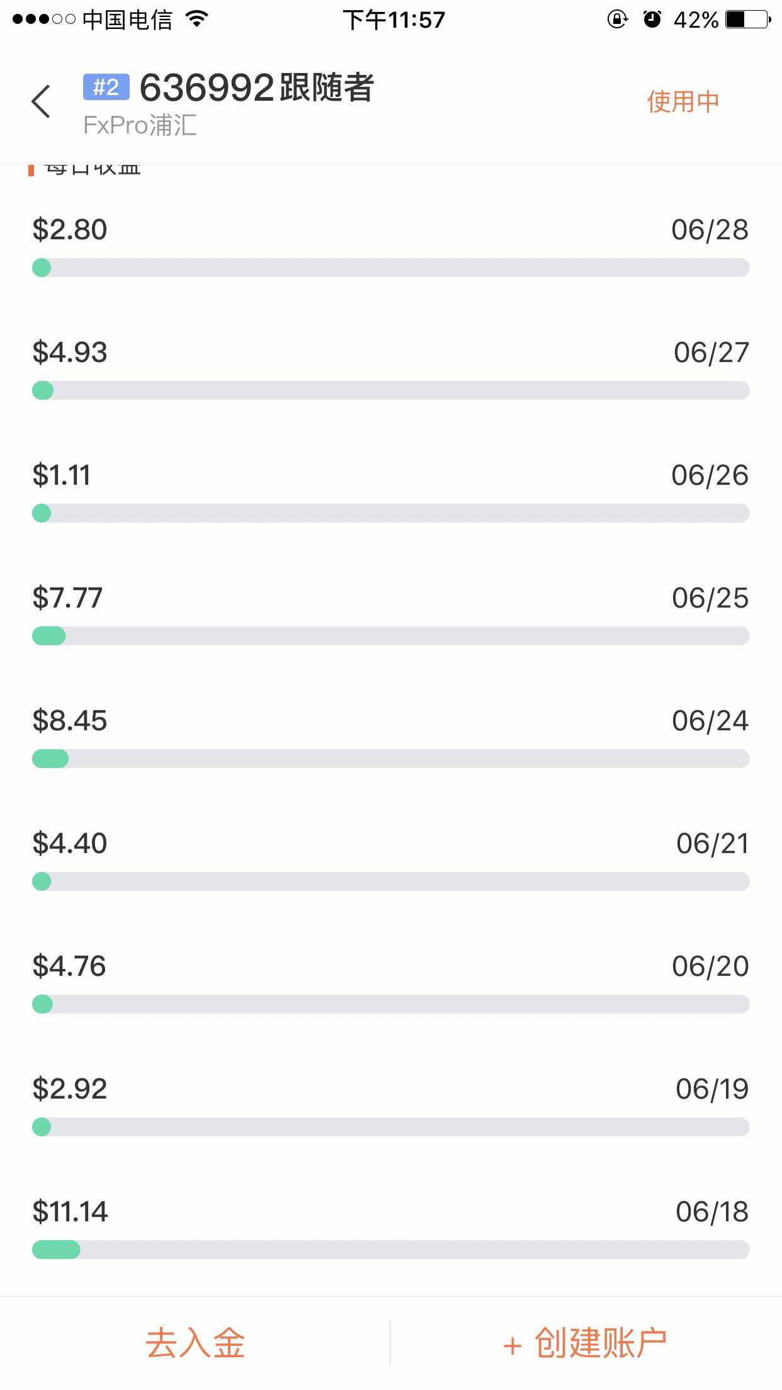This screenshot has height=1390, width=782.
Task: Tap the 06/21 date label
Action: (x=712, y=844)
